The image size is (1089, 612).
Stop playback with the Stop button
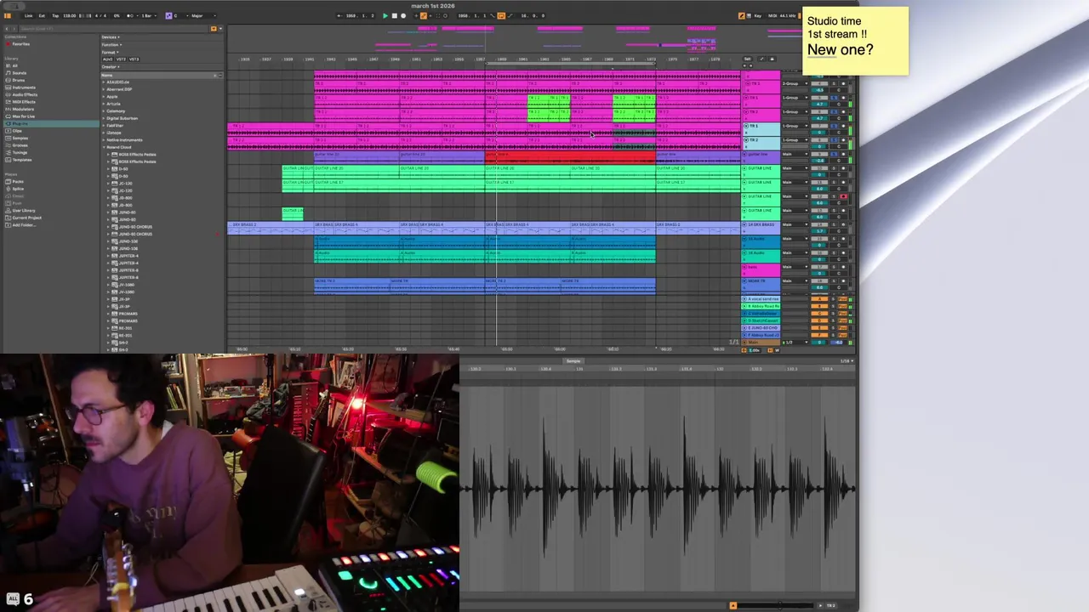395,15
